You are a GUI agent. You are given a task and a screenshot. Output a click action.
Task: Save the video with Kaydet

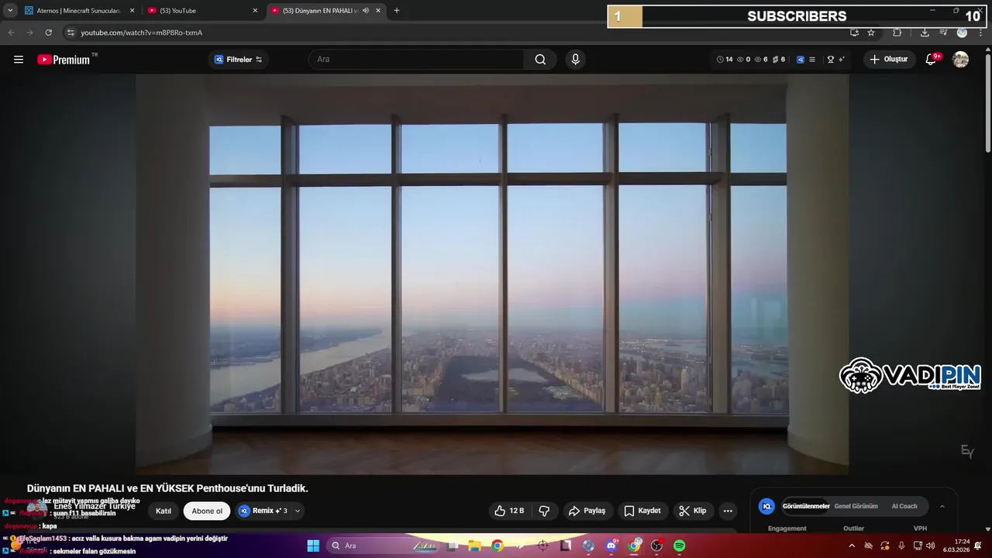[x=642, y=511]
